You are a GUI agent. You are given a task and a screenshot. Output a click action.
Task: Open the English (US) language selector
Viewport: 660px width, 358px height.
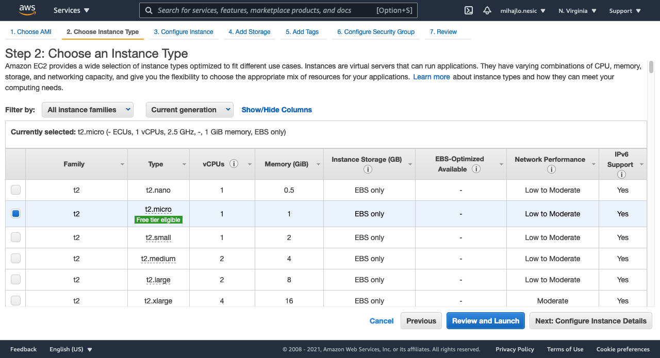coord(71,349)
